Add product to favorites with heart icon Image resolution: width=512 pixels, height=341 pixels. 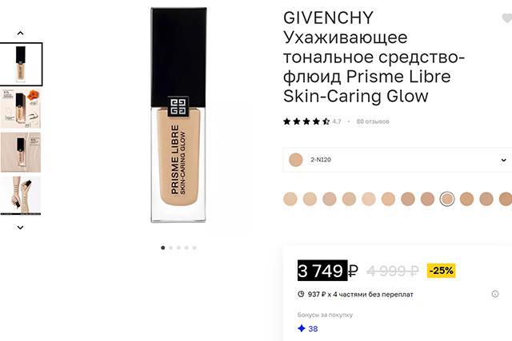[x=507, y=18]
